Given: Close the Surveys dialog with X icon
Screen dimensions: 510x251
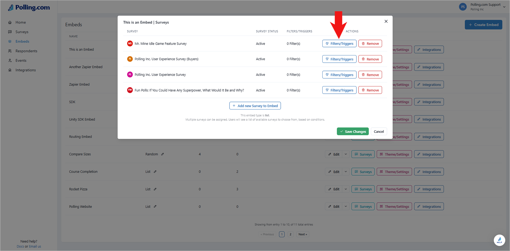Looking at the screenshot, I should [x=386, y=21].
